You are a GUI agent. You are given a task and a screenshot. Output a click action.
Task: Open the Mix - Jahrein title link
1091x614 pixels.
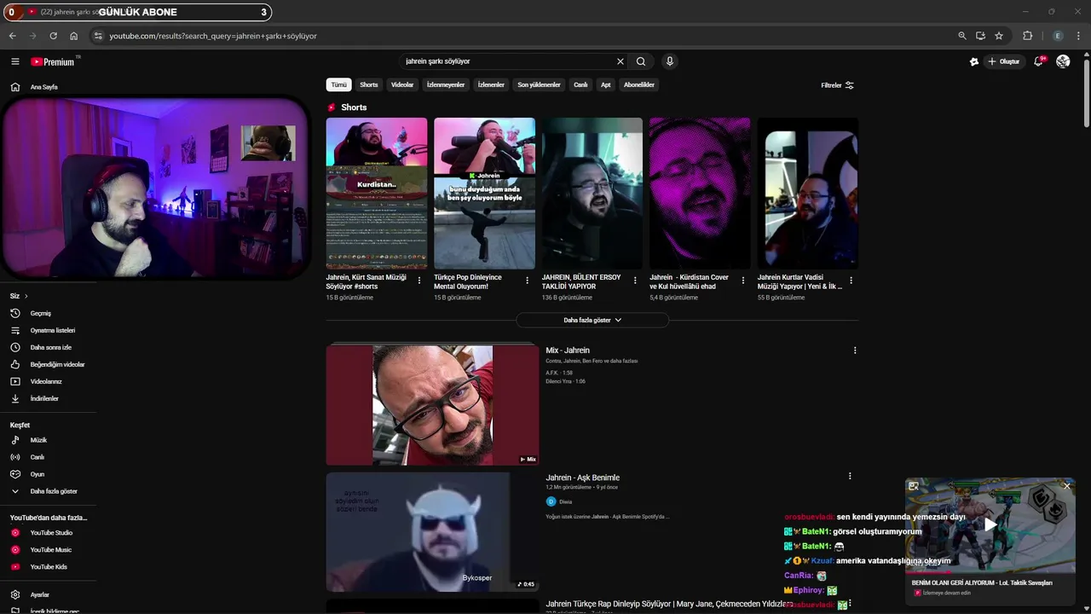568,350
